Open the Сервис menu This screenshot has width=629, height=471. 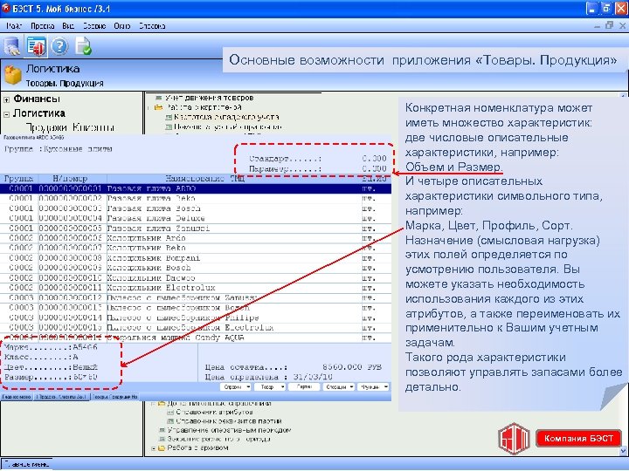click(94, 26)
